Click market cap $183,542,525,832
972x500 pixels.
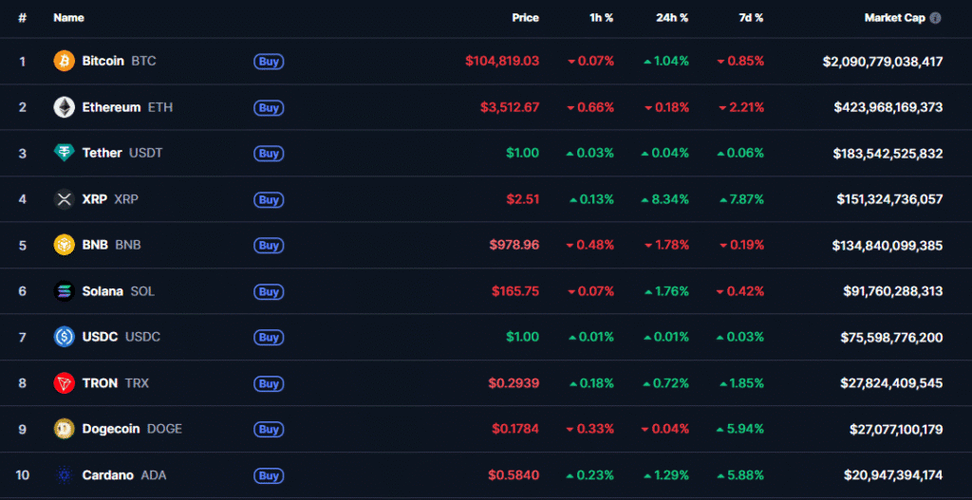coord(888,153)
